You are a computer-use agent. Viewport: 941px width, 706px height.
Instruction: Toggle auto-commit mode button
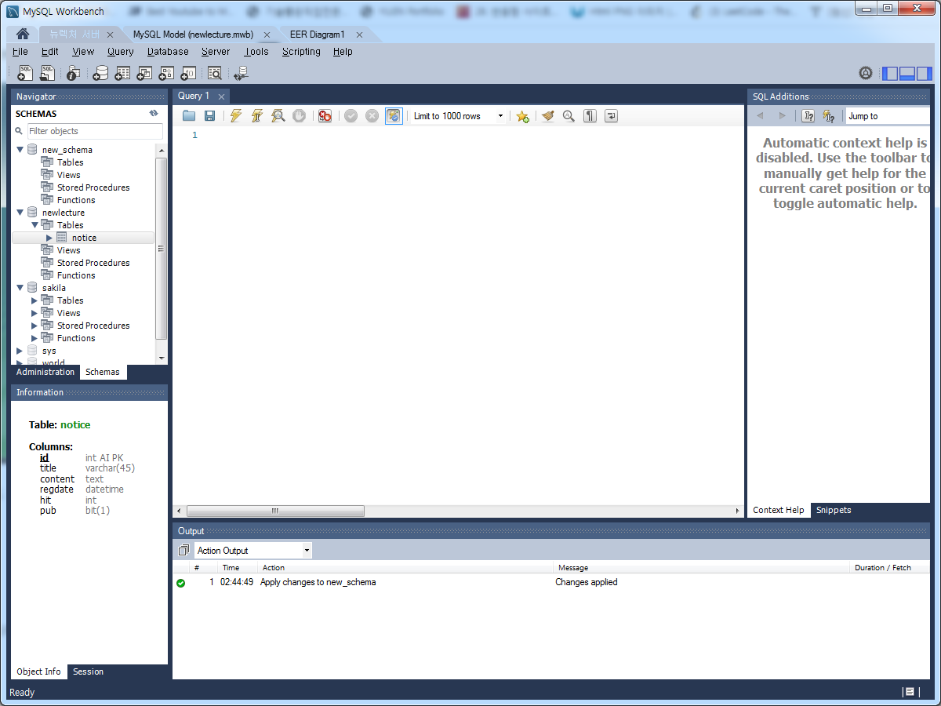[394, 116]
